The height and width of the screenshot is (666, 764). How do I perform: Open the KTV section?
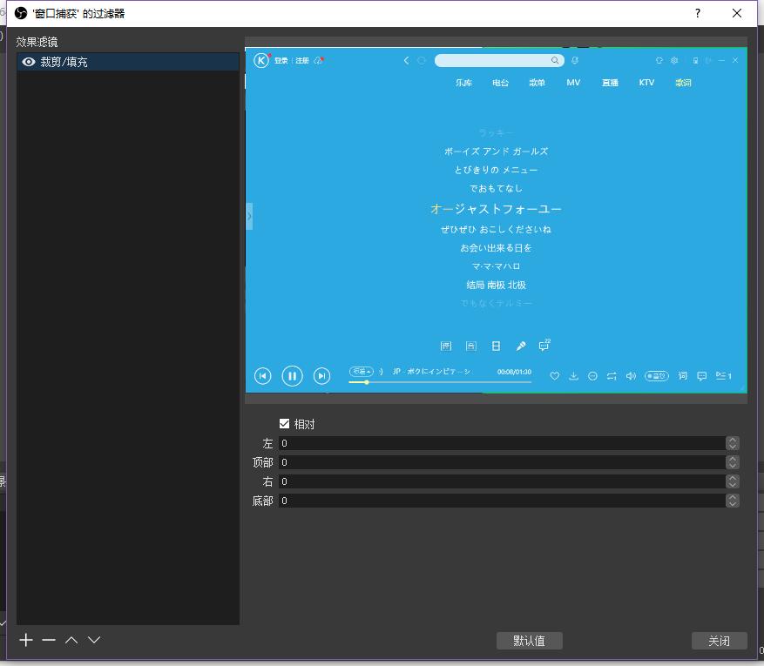[x=646, y=82]
